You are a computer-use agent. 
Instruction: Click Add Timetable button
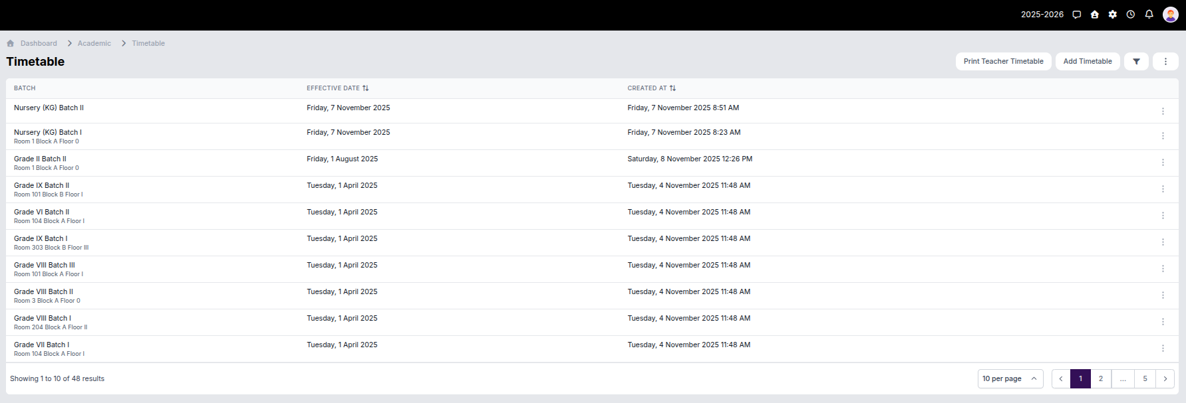(x=1088, y=61)
